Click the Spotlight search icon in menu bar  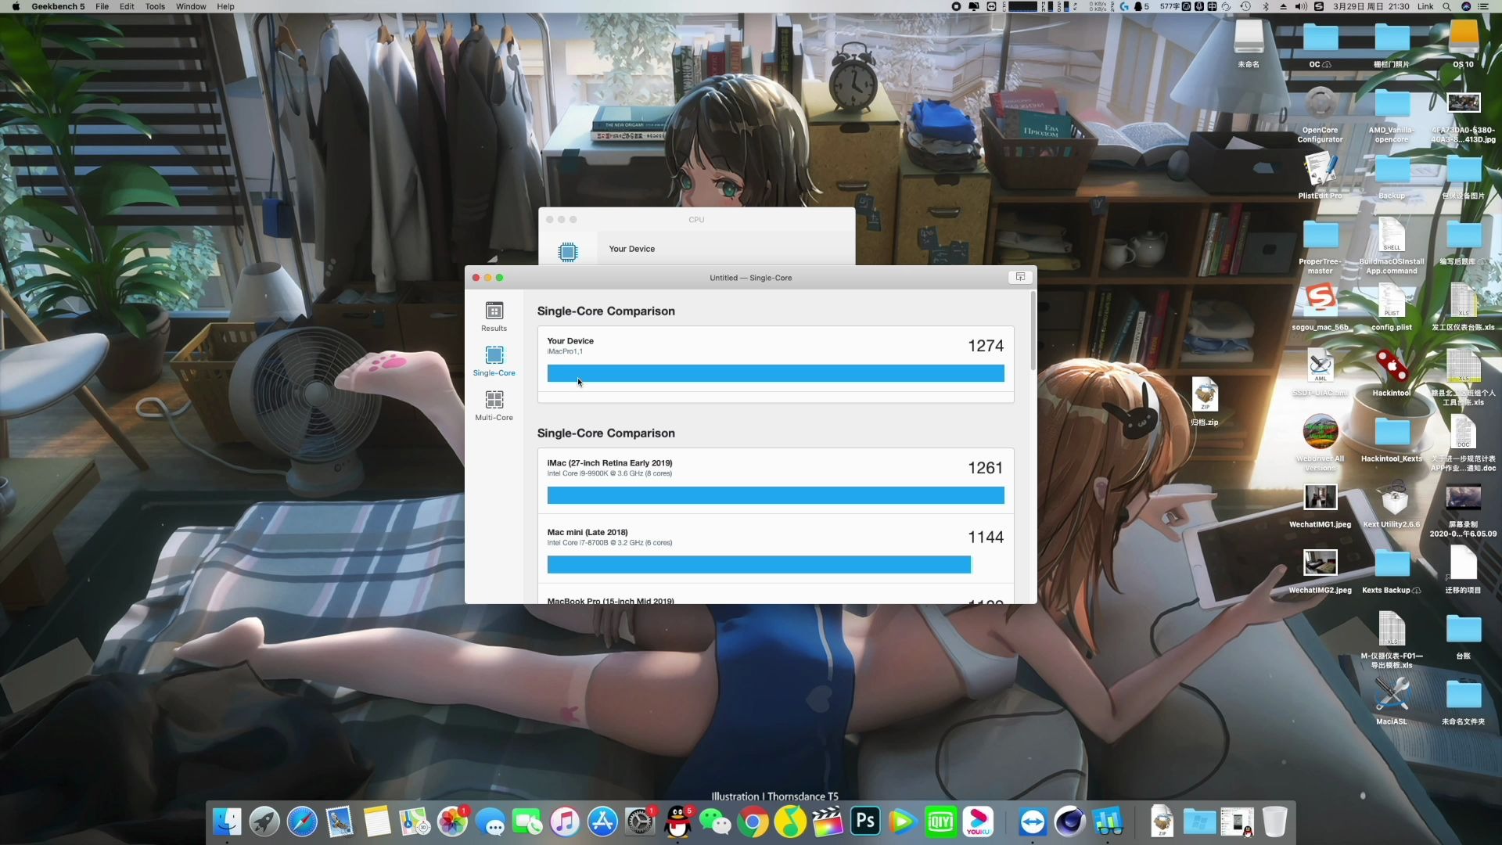[x=1446, y=6]
